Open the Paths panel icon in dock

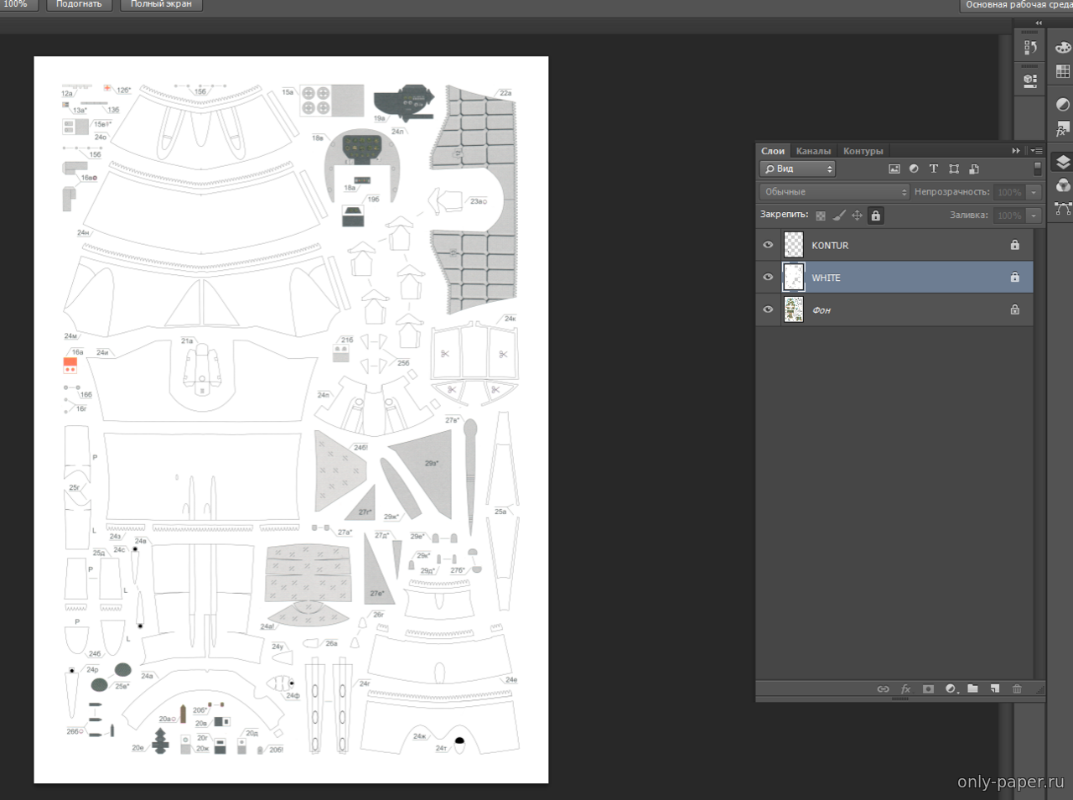1062,209
